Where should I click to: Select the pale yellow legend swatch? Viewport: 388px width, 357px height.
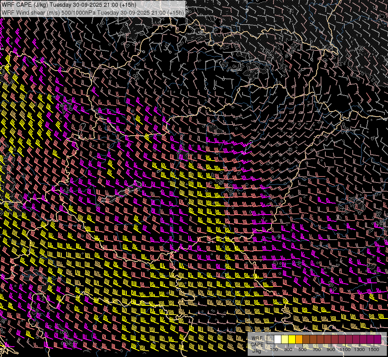click(x=285, y=340)
